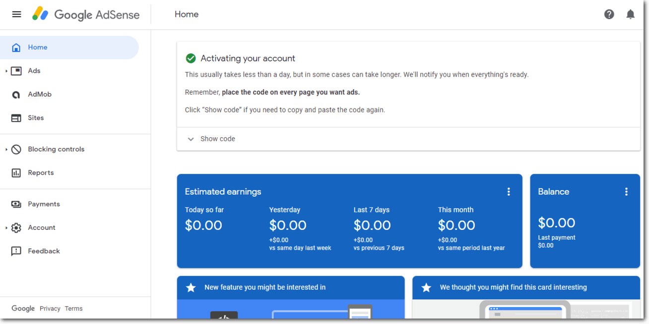649x324 pixels.
Task: Open the Help question mark icon
Action: click(x=609, y=14)
